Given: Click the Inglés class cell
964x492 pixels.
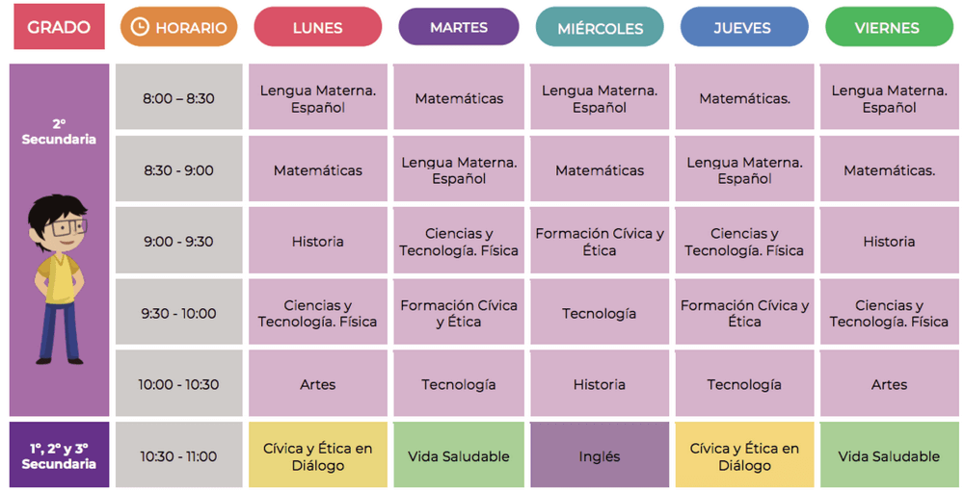Looking at the screenshot, I should (x=600, y=456).
